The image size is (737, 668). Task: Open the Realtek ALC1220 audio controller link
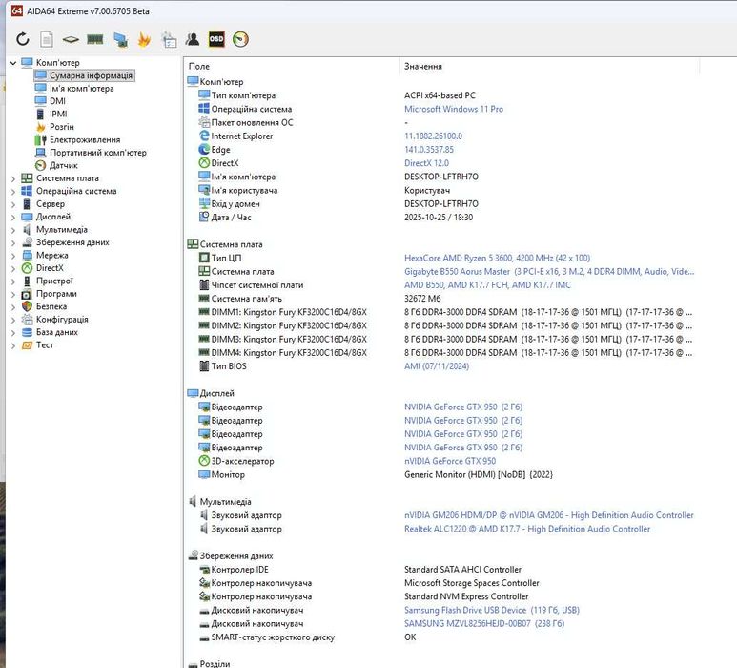(x=527, y=529)
